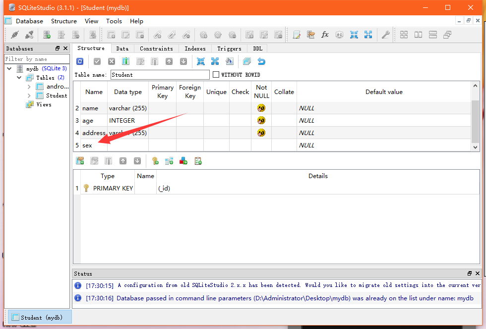
Task: Click the Create similar table icon
Action: click(x=247, y=61)
